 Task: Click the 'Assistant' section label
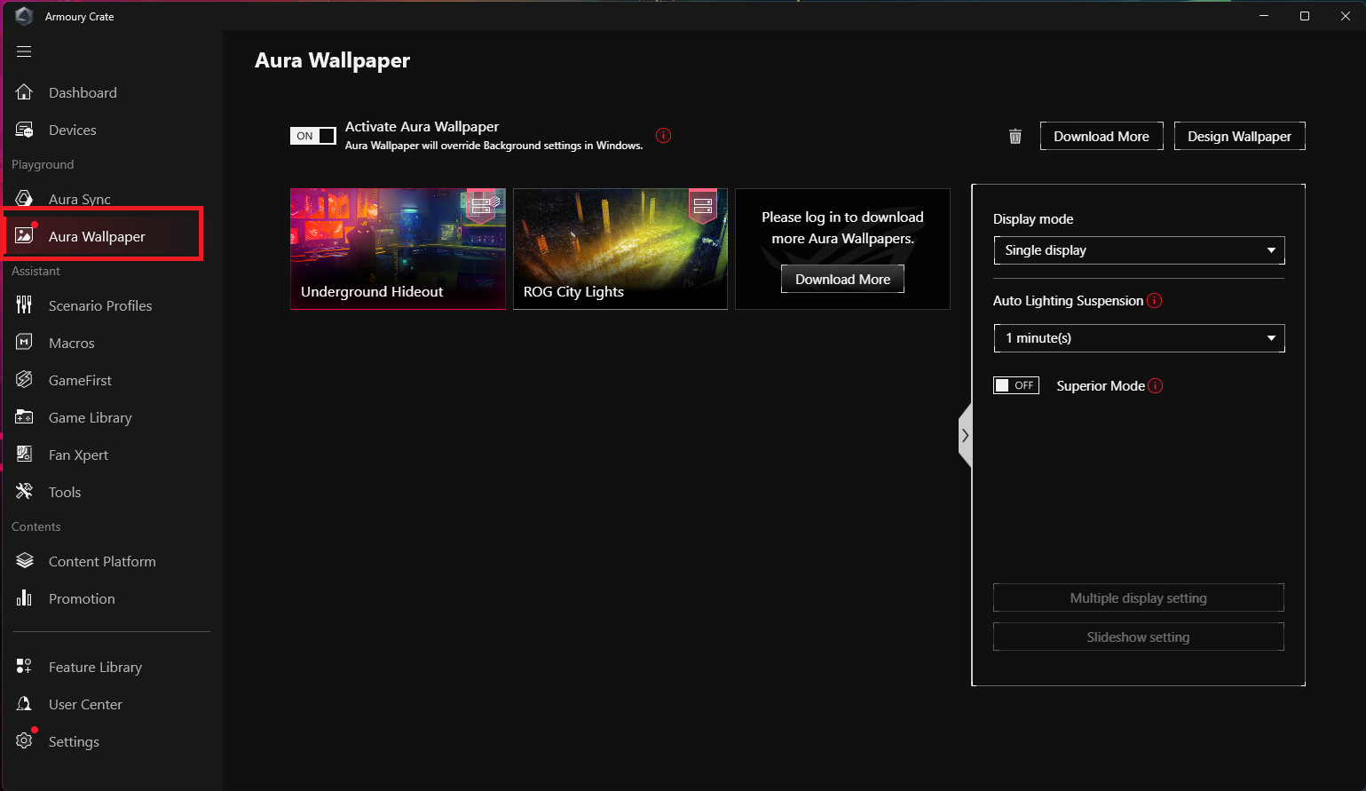[x=36, y=271]
